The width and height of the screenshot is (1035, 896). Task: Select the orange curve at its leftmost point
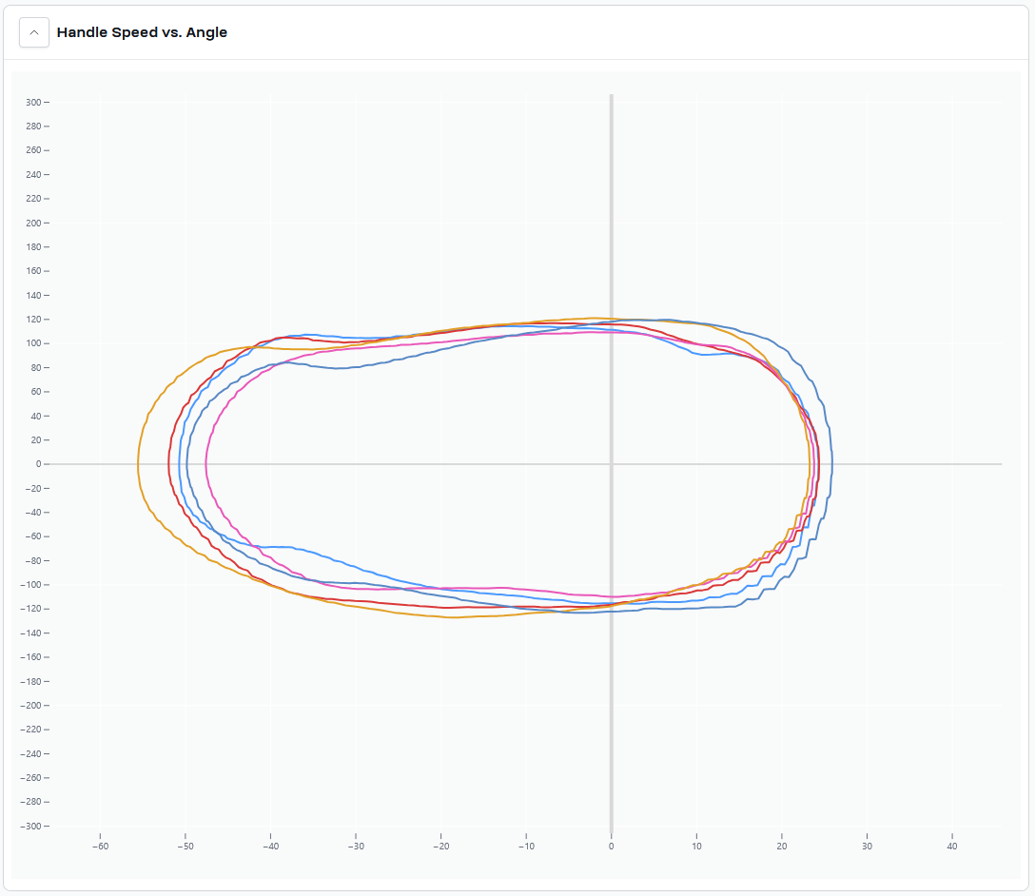coord(138,464)
